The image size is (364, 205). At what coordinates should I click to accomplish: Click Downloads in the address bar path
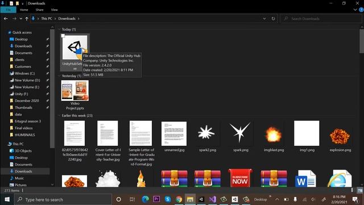[67, 19]
